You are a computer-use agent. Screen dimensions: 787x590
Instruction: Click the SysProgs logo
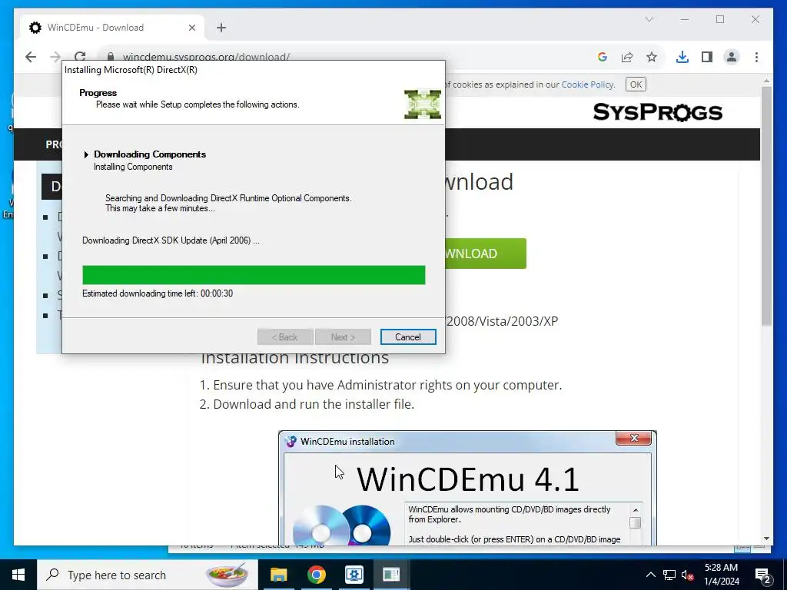click(658, 112)
